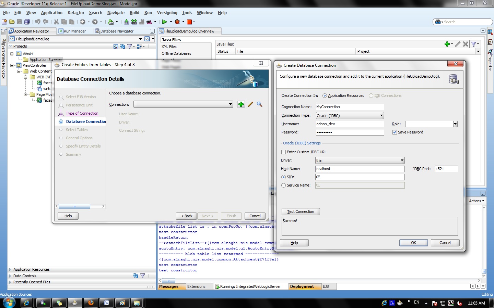
Task: Click the filter funnel in Projects header
Action: (x=129, y=46)
